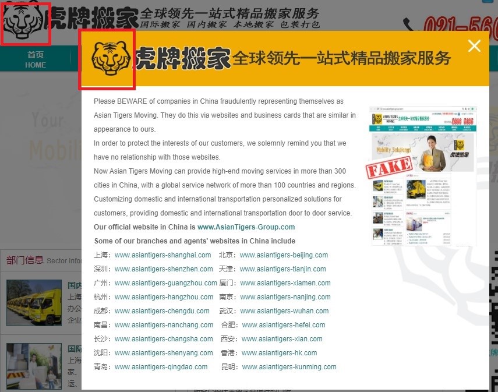The image size is (498, 392).
Task: Click the 上海 city label
Action: click(x=100, y=255)
